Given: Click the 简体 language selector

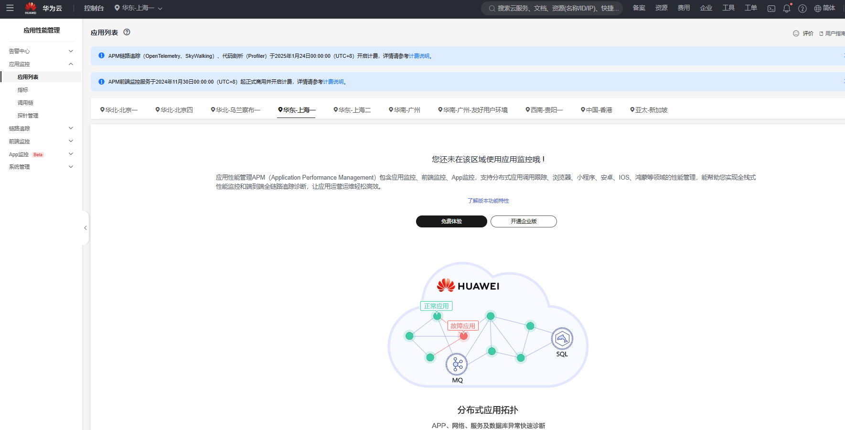Looking at the screenshot, I should [x=829, y=8].
